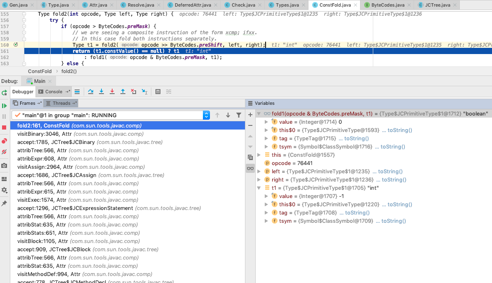Select visitBinary:3046 stack frame
This screenshot has width=492, height=283.
[x=127, y=134]
